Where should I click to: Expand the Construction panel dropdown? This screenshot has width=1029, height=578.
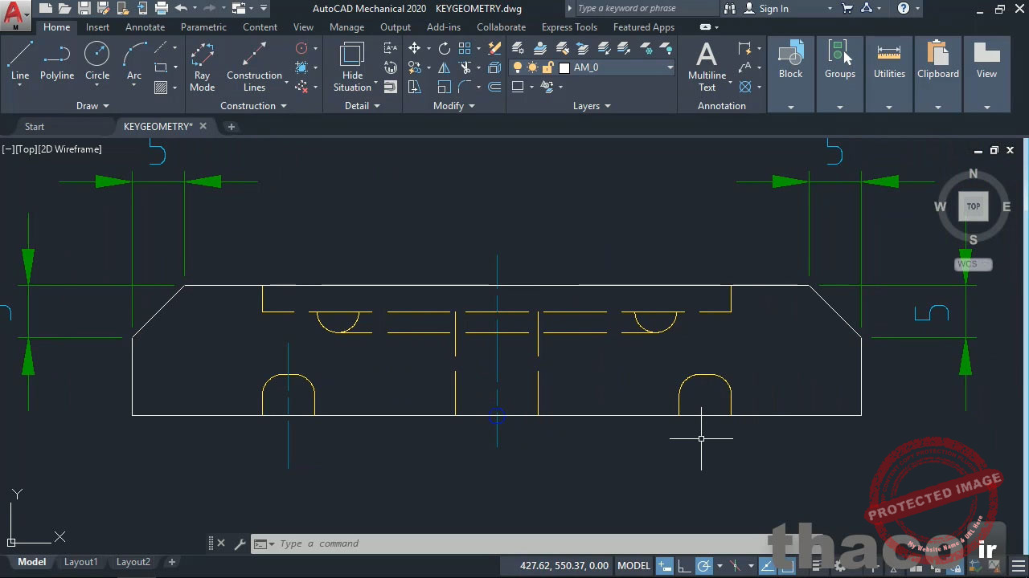pyautogui.click(x=253, y=106)
